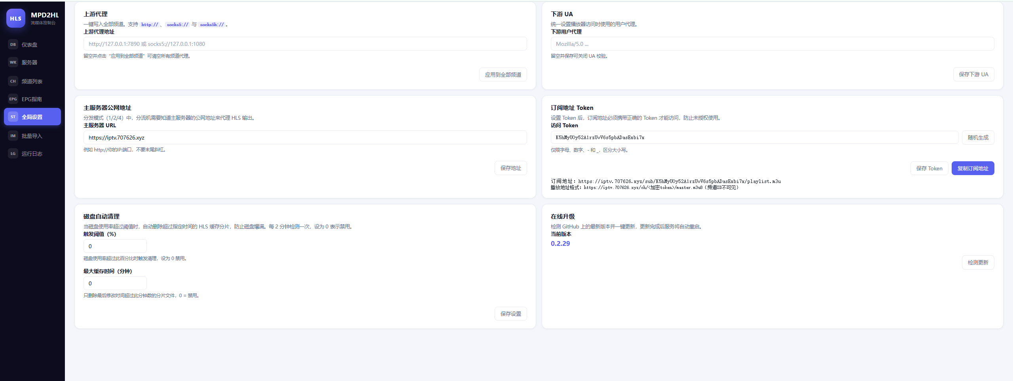Click 保存下游 UA button
1013x381 pixels.
(973, 74)
